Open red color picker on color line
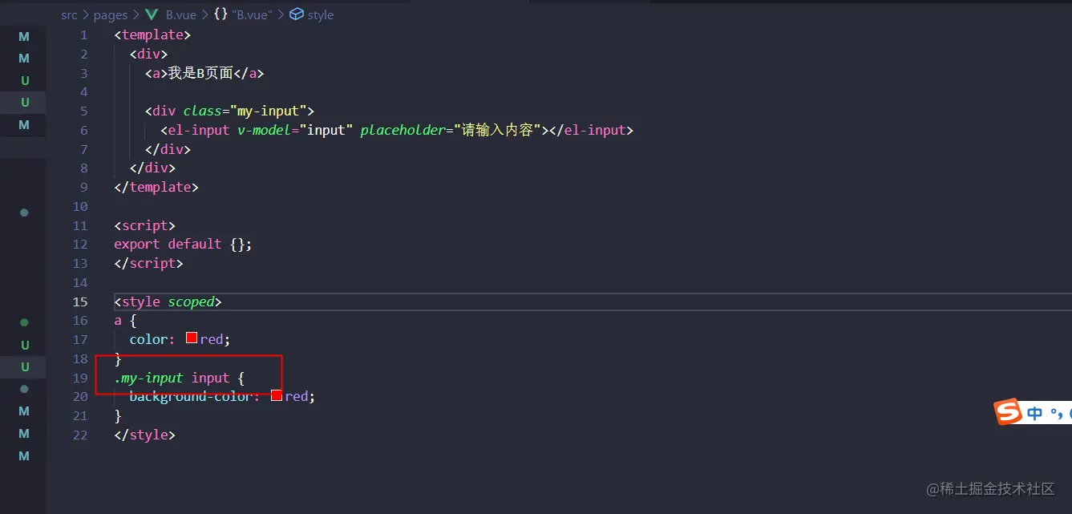Screen dimensions: 1072x514 (192, 338)
